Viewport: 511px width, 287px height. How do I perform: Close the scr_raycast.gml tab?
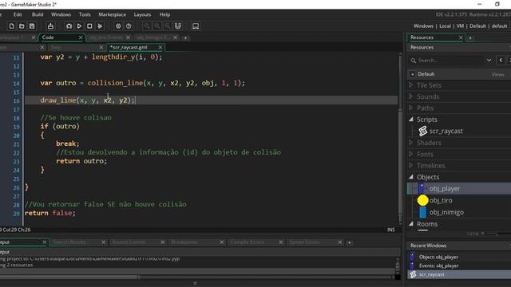[160, 47]
